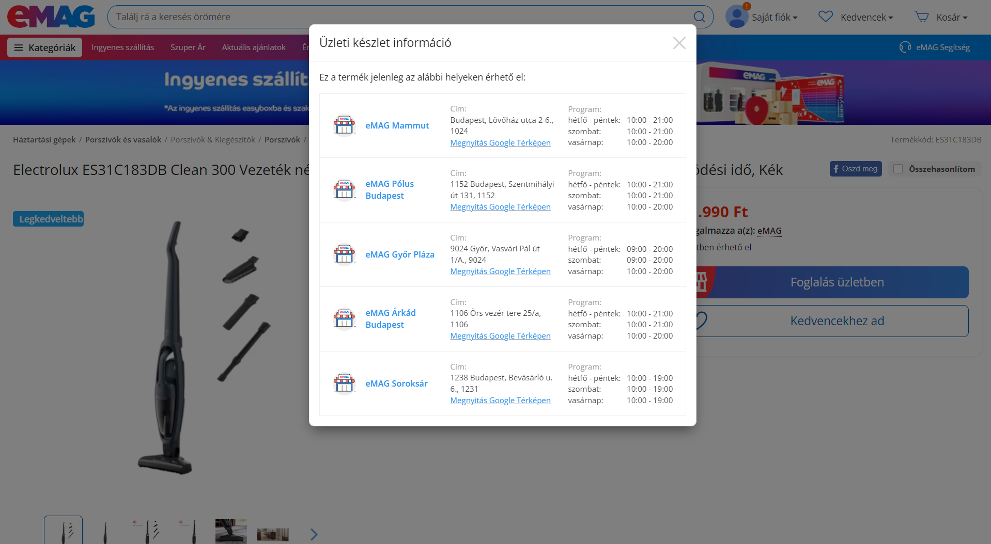Click the store icon beside eMAG Soroksár
The image size is (991, 544).
[x=344, y=383]
